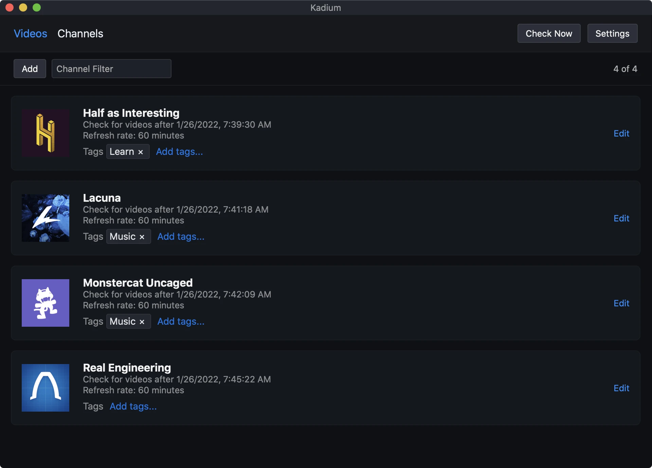Click the Lacuna channel avatar
This screenshot has height=468, width=652.
(45, 218)
